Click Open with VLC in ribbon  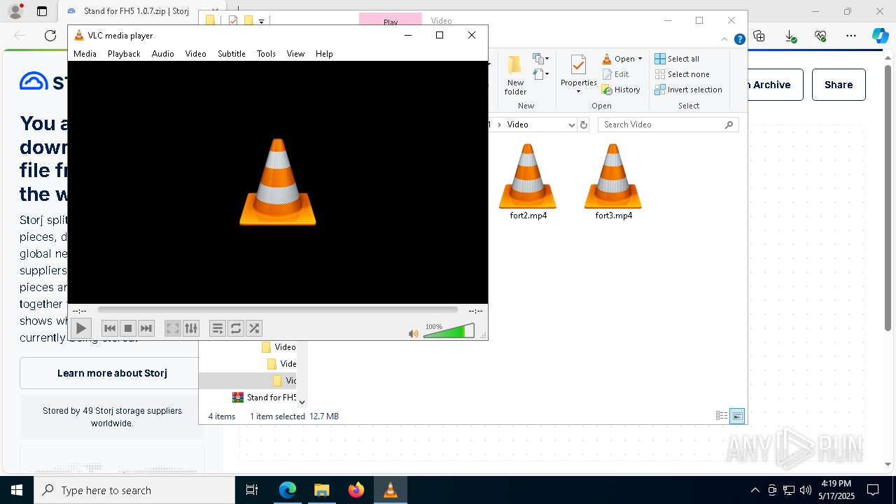click(x=619, y=59)
